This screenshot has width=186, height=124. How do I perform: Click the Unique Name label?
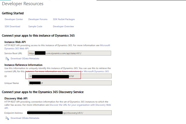pyautogui.click(x=11, y=83)
